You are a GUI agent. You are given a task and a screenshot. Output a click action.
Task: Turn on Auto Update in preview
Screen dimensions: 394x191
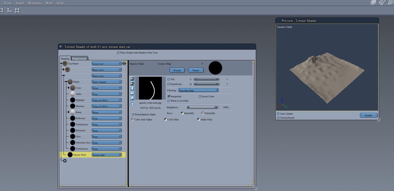[278, 114]
